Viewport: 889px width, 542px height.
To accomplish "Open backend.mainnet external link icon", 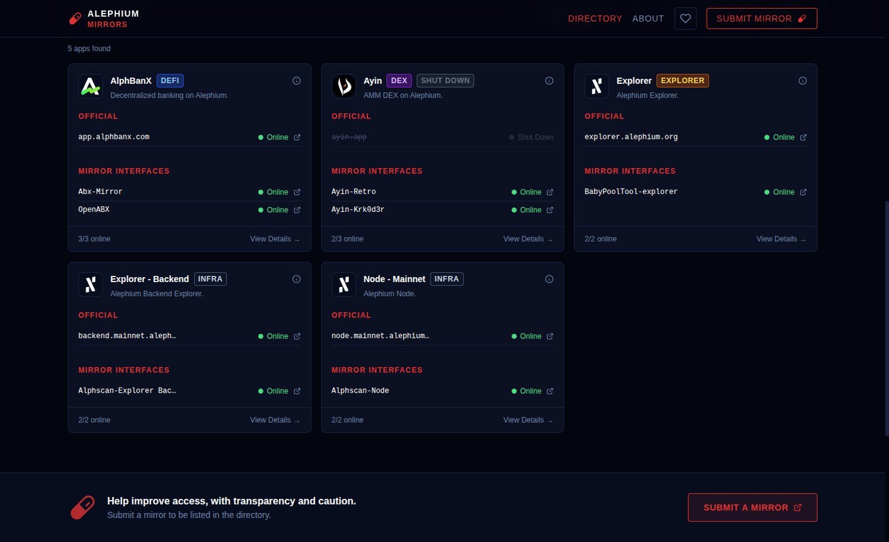I will click(297, 336).
